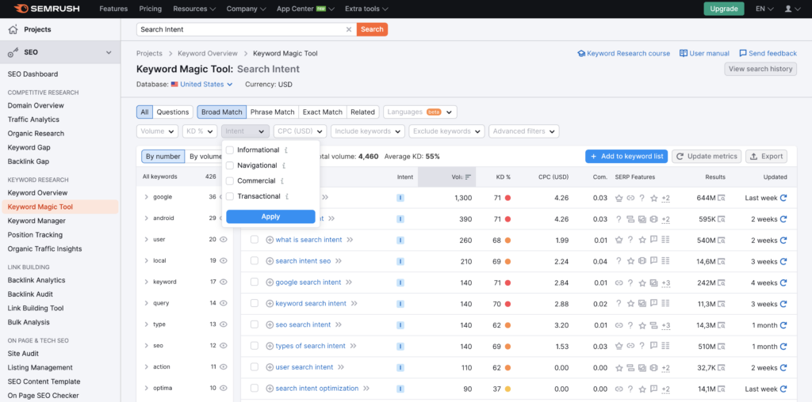Open the Keyword Research course link
Viewport: 812px width, 402px height.
point(623,53)
